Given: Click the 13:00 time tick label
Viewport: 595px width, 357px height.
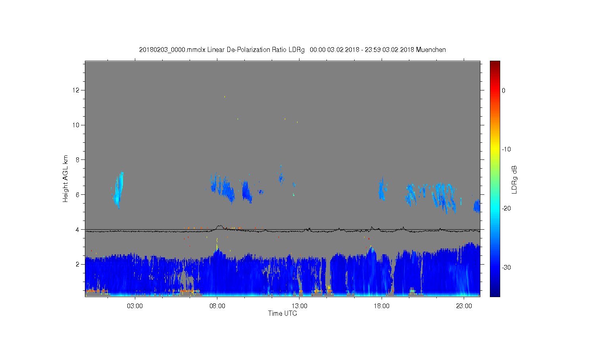Looking at the screenshot, I should click(299, 306).
